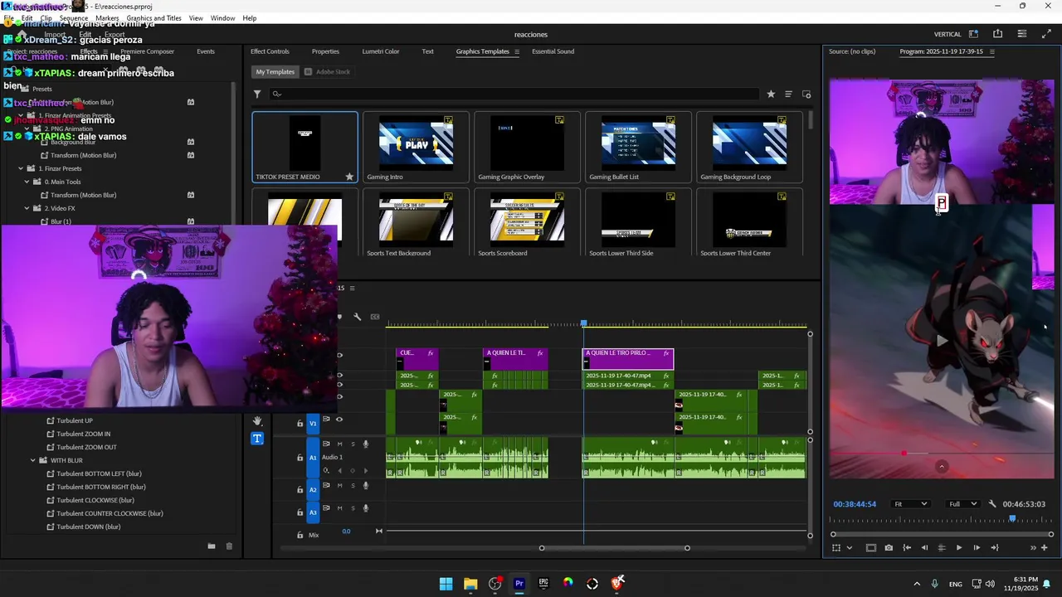Image resolution: width=1062 pixels, height=597 pixels.
Task: Toggle V1 track output eye
Action: click(x=339, y=420)
